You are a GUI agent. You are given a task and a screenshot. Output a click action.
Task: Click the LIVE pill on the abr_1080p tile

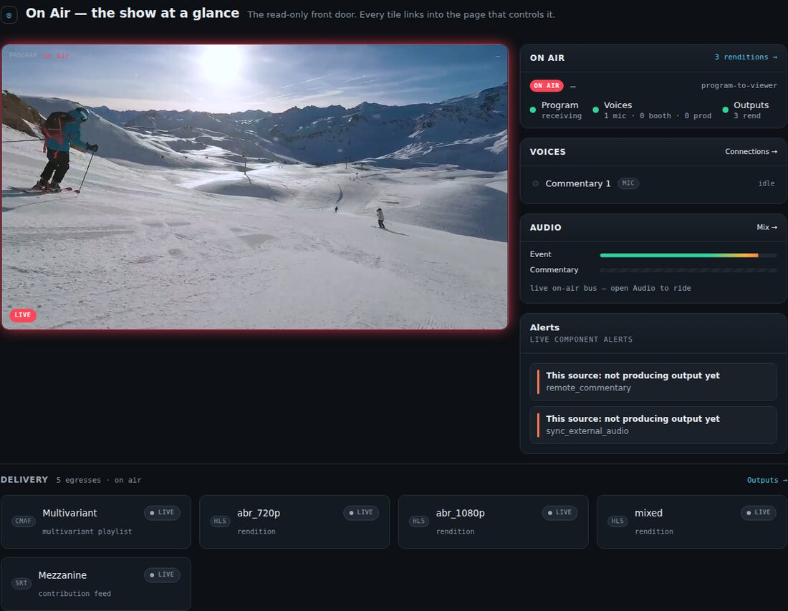click(x=560, y=513)
